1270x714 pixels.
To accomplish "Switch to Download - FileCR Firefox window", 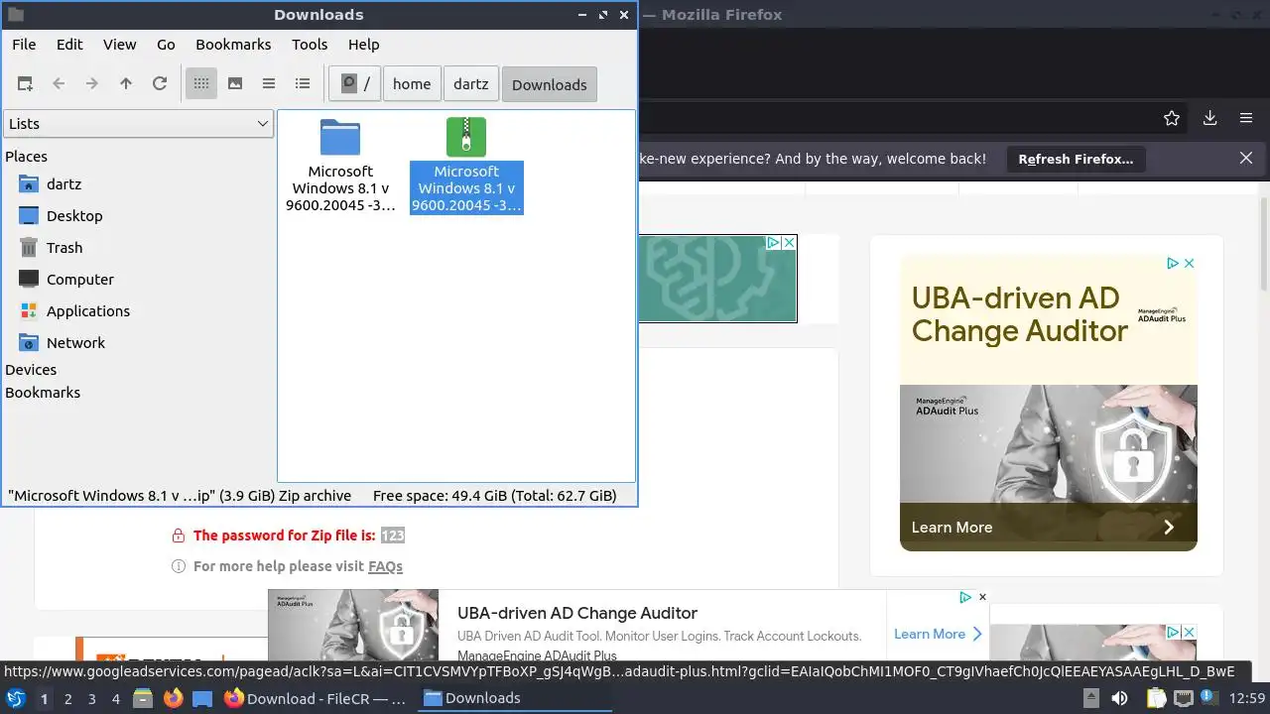I will point(317,699).
